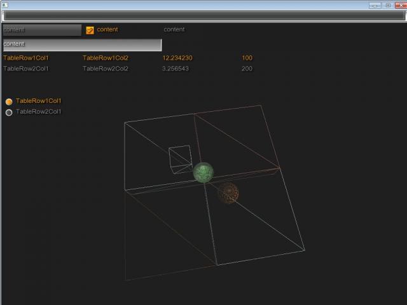Click the dark content button at top left
The height and width of the screenshot is (305, 407).
(42, 30)
